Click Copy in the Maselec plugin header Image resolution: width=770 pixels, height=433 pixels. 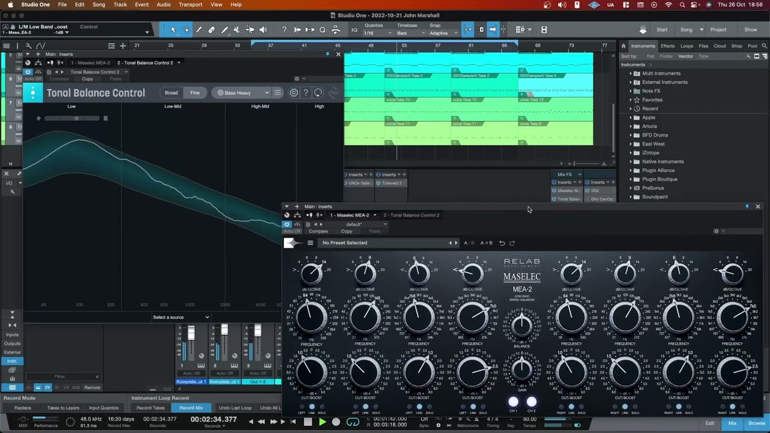click(x=346, y=231)
